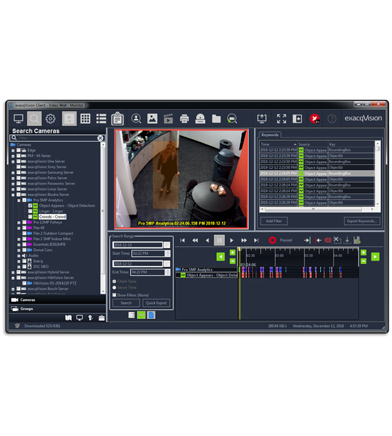Click the Add Filter button
The height and width of the screenshot is (436, 392).
coord(274,221)
